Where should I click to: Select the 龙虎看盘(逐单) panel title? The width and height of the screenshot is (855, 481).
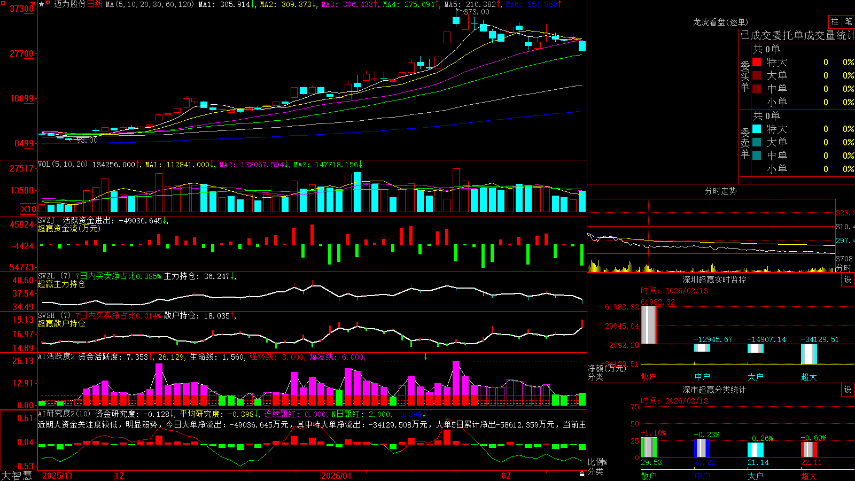tap(720, 22)
